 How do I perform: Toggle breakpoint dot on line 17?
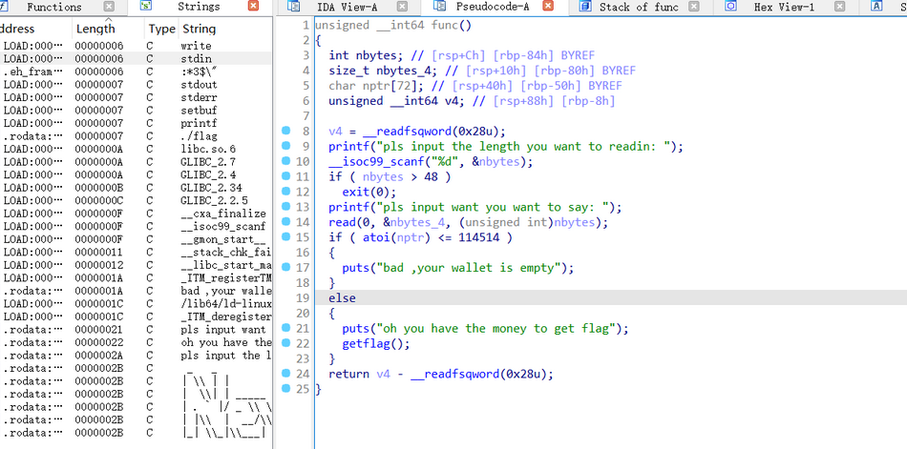[285, 267]
